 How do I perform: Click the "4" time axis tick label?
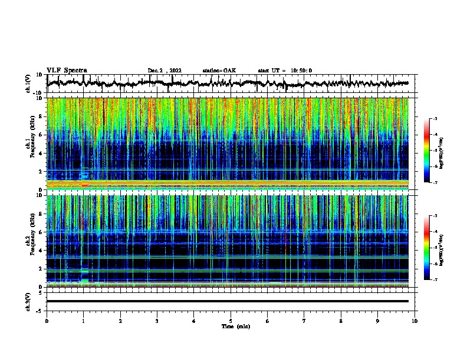[x=193, y=321]
